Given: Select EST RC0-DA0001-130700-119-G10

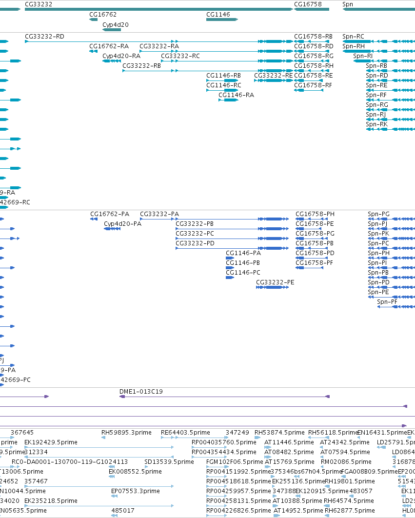Looking at the screenshot, I should click(58, 462).
